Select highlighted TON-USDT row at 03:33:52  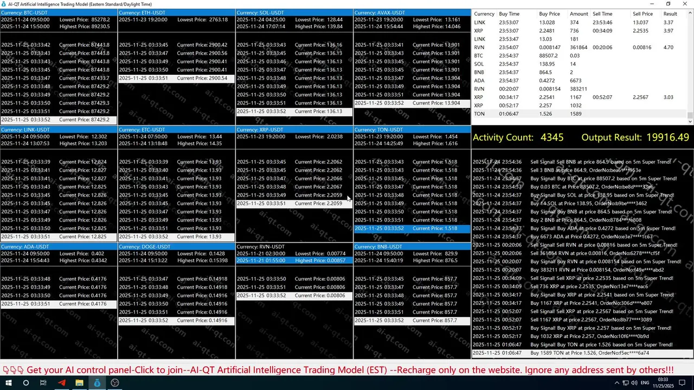tap(412, 229)
